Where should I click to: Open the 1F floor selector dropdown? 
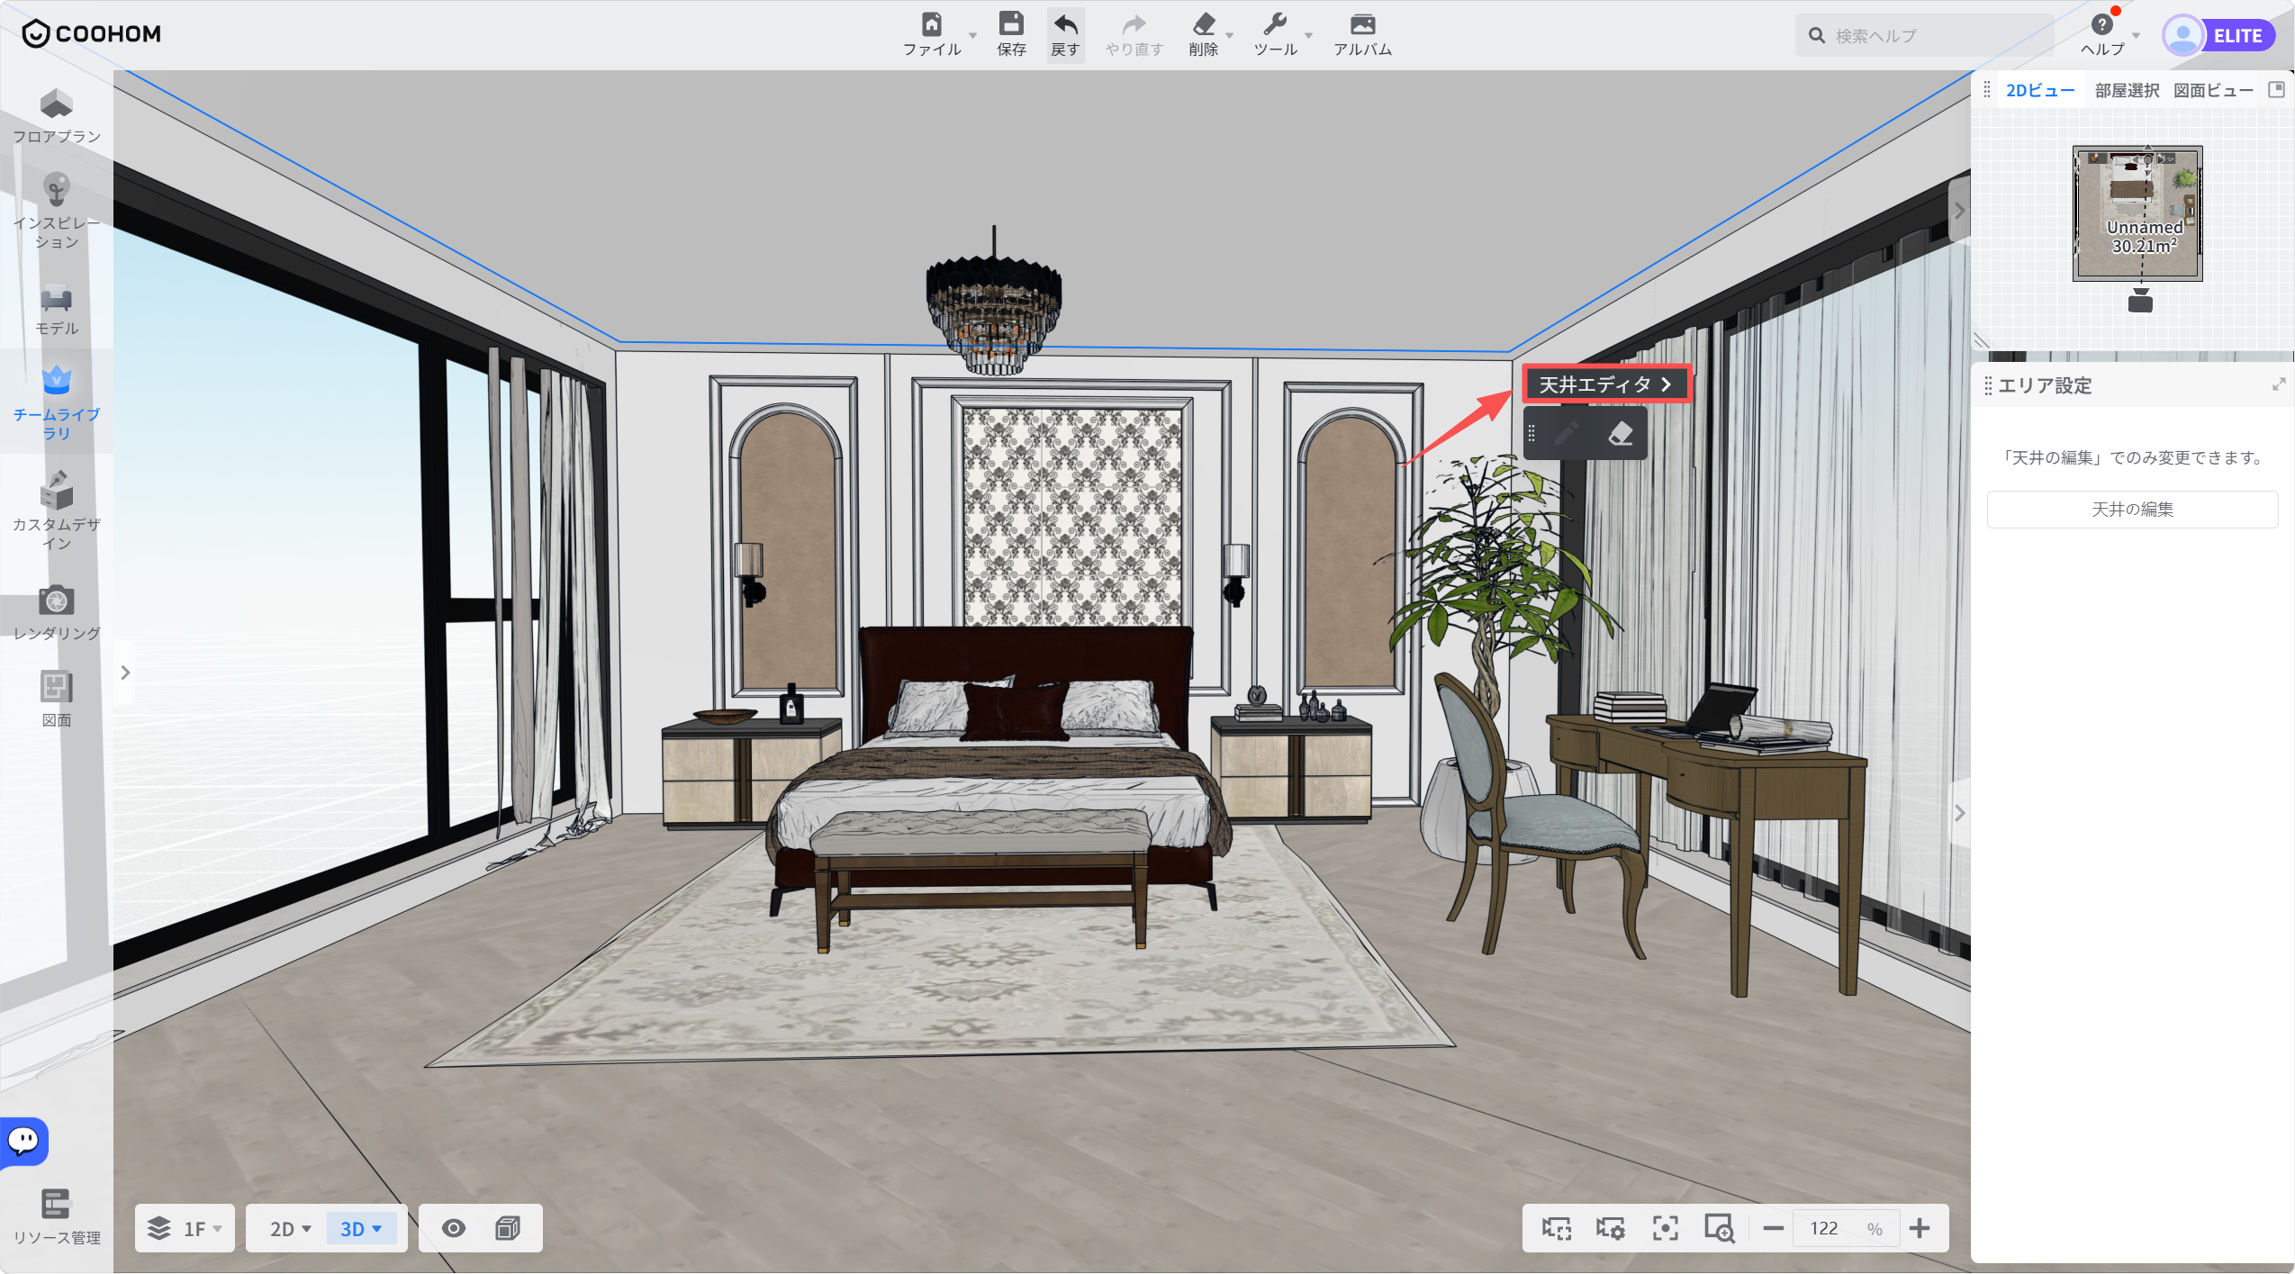[185, 1228]
